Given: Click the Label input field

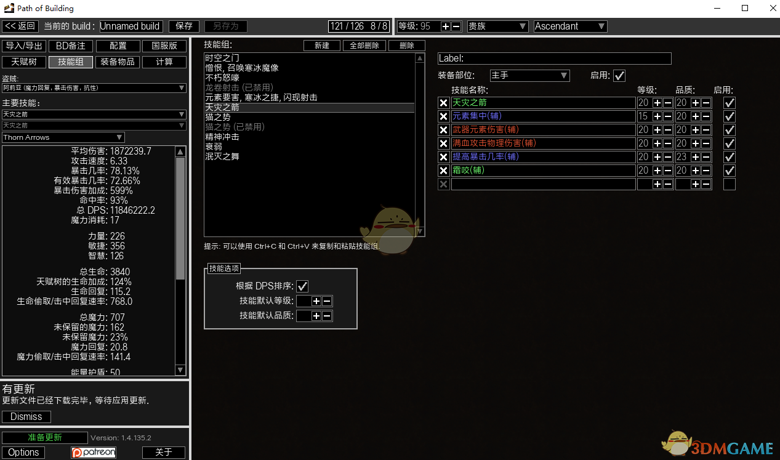Looking at the screenshot, I should [x=554, y=59].
